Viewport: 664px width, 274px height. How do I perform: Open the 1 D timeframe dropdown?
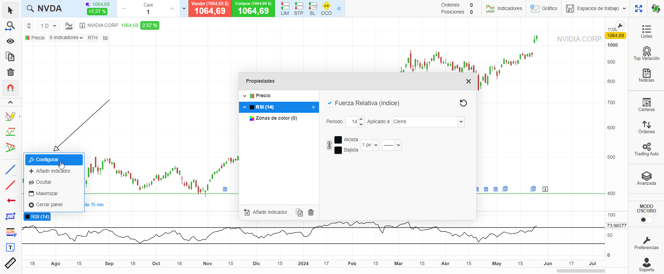(48, 26)
